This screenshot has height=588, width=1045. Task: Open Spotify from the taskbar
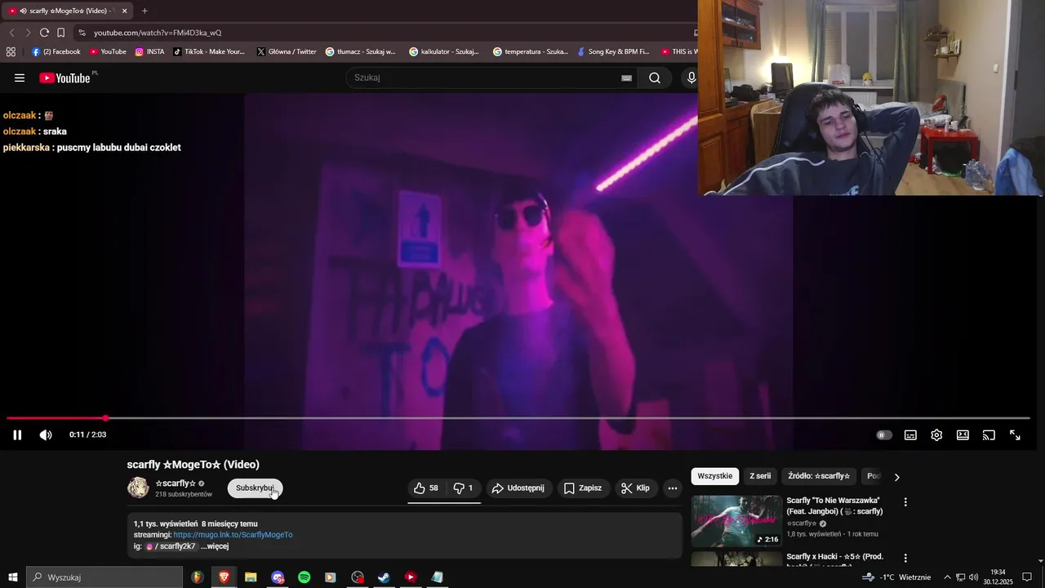coord(304,577)
